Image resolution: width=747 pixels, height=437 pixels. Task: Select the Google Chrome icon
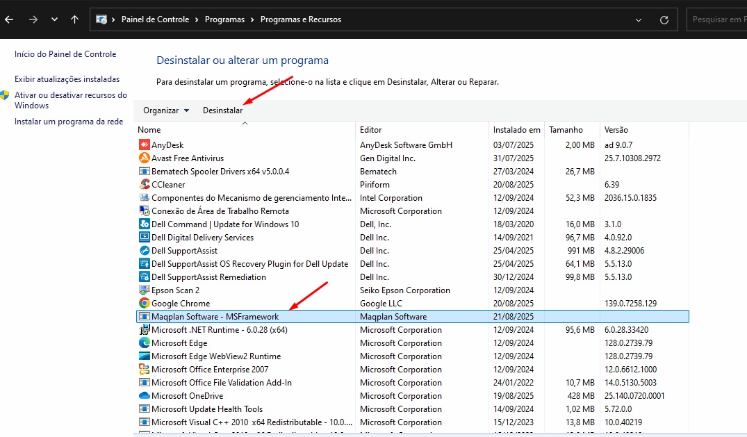(x=144, y=303)
